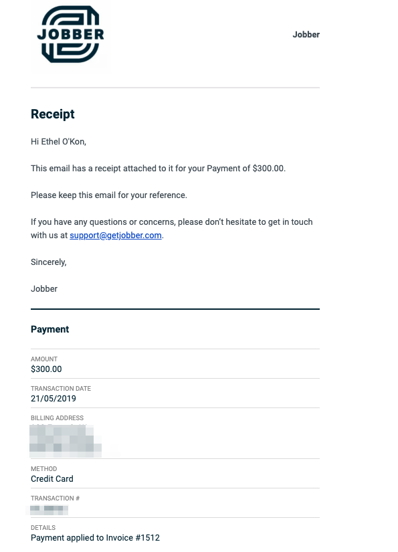This screenshot has height=552, width=398.
Task: Click the 21/05/2019 date value
Action: point(54,399)
